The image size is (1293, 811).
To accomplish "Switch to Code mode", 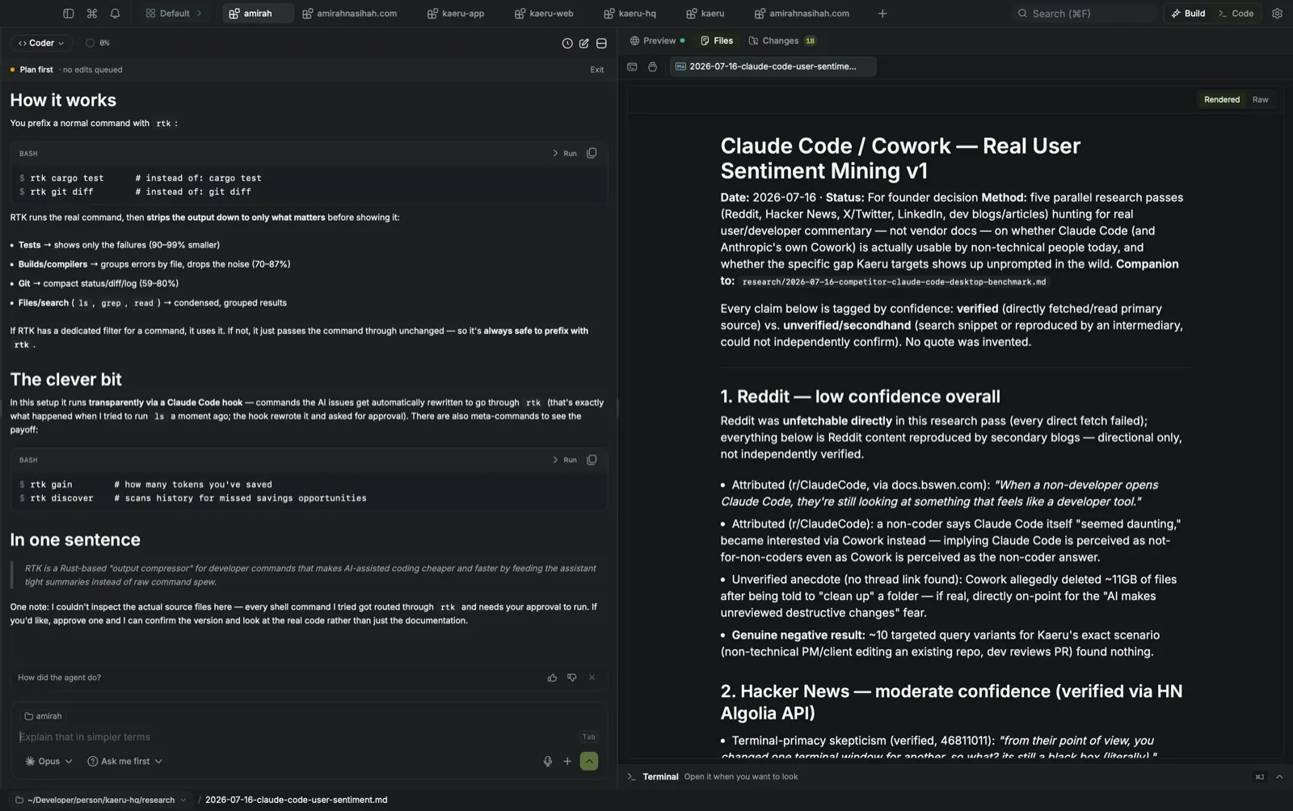I will (x=1236, y=14).
